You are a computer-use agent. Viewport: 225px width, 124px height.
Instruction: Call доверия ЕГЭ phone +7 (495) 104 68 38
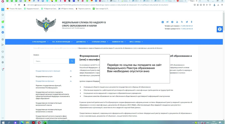[186, 29]
